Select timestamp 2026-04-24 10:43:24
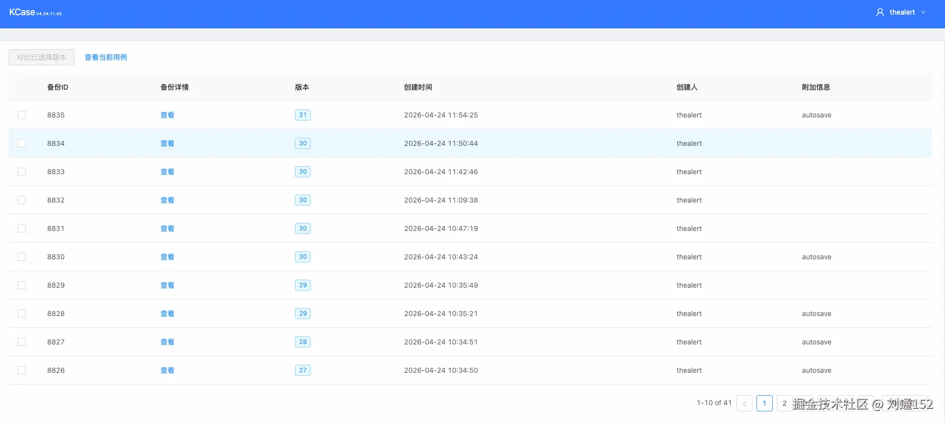The height and width of the screenshot is (423, 945). pyautogui.click(x=441, y=257)
